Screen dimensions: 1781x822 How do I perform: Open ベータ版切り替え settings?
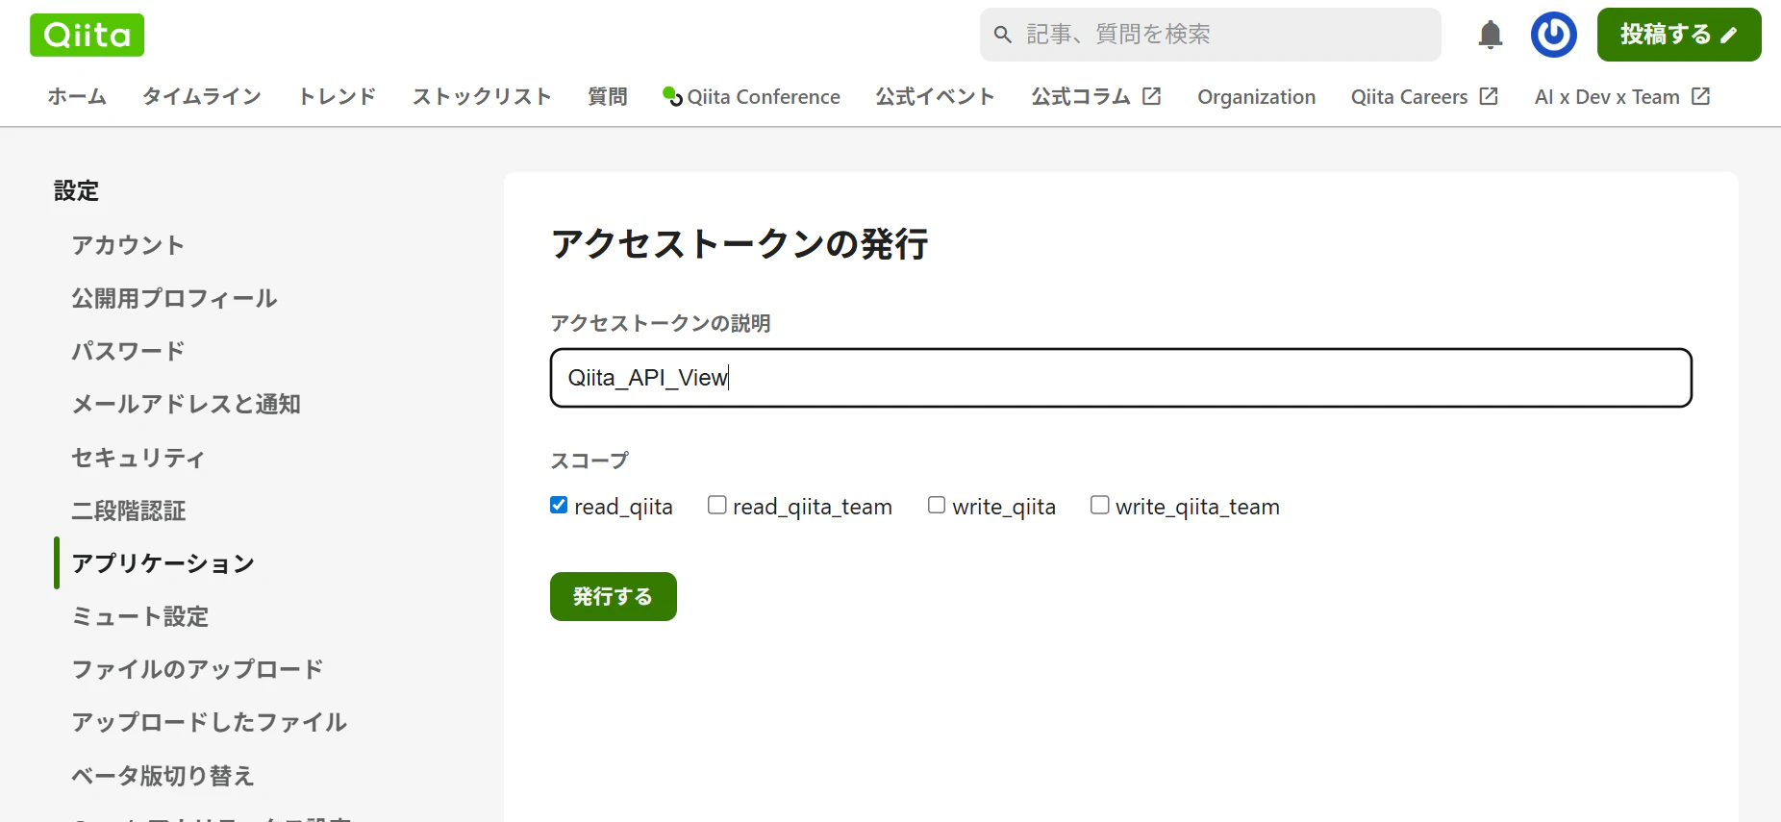pos(163,776)
